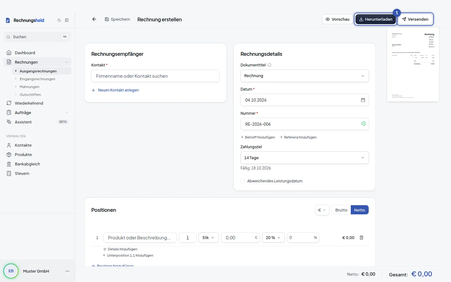
Task: Click the invoice preview thumbnail
Action: [x=413, y=65]
